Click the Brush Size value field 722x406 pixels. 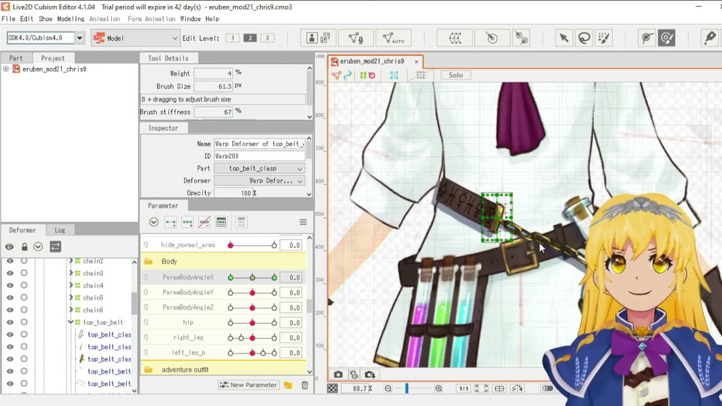213,86
